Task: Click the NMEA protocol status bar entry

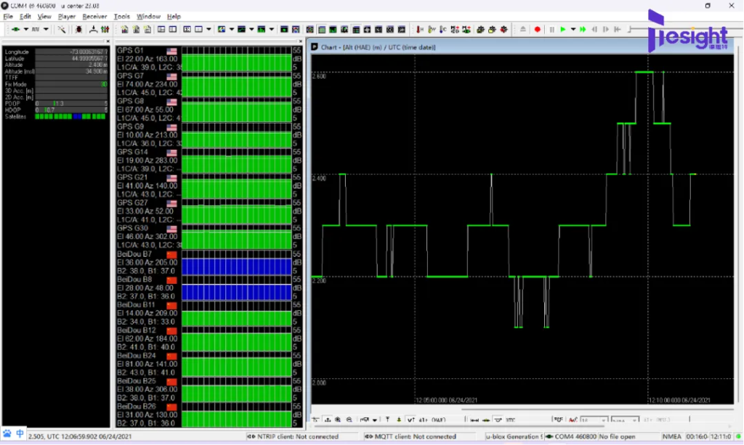Action: coord(671,436)
